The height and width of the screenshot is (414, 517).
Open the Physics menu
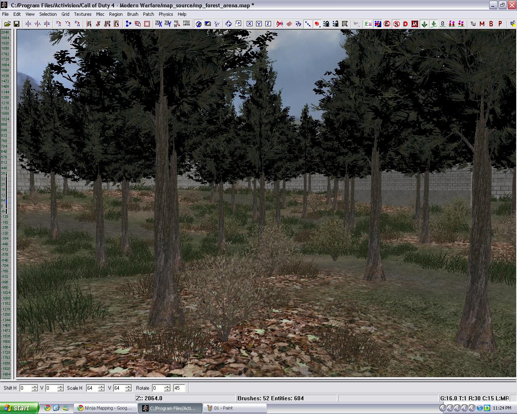(x=166, y=14)
